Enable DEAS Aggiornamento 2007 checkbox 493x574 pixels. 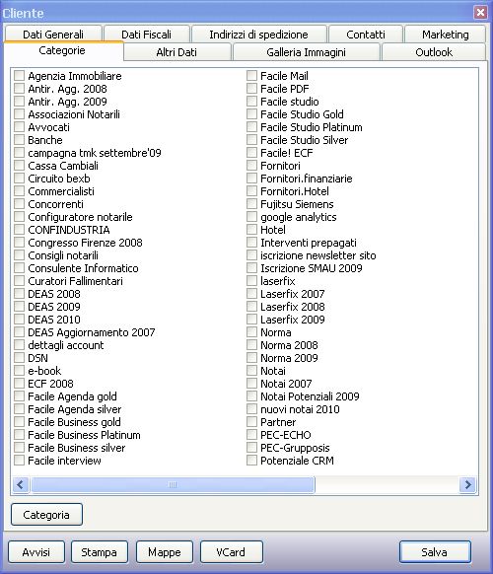point(19,332)
